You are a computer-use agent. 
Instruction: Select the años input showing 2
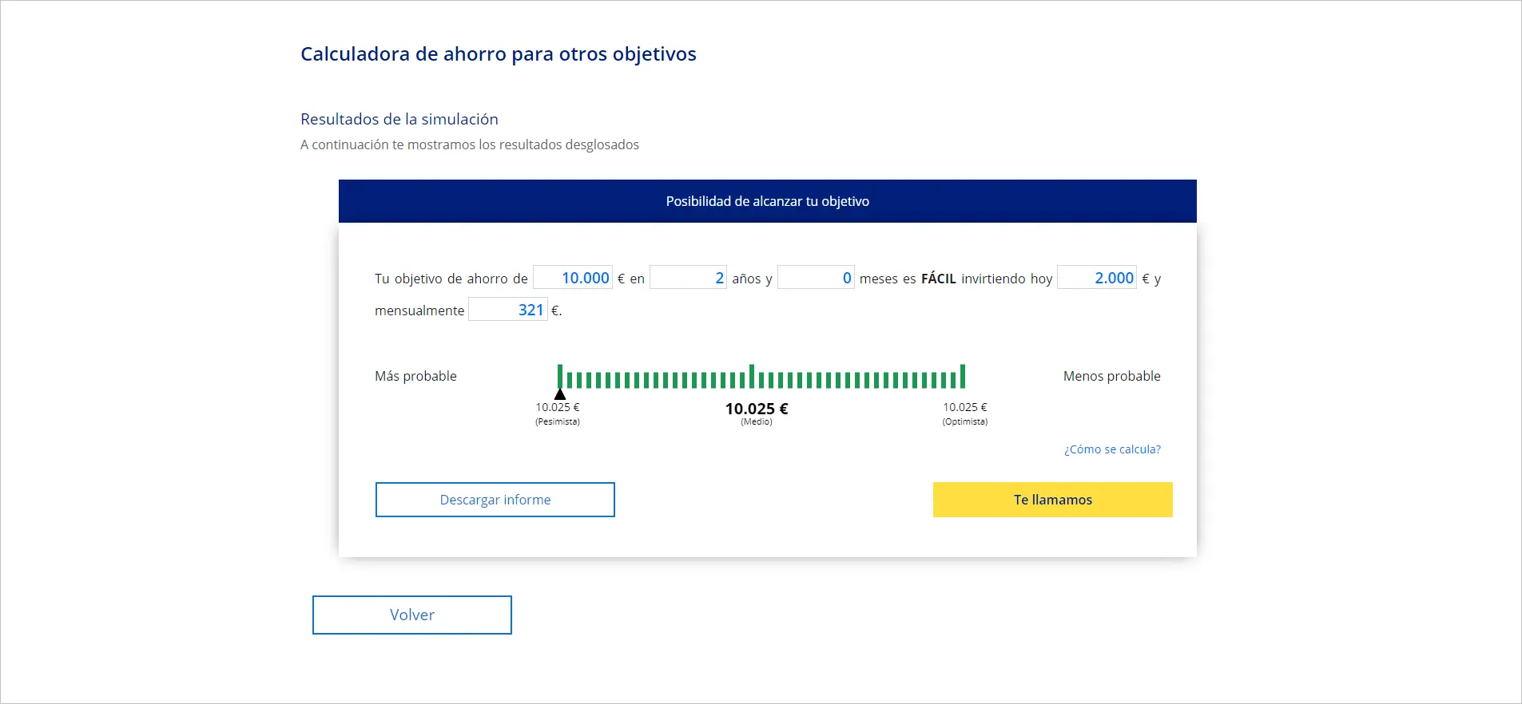tap(688, 278)
